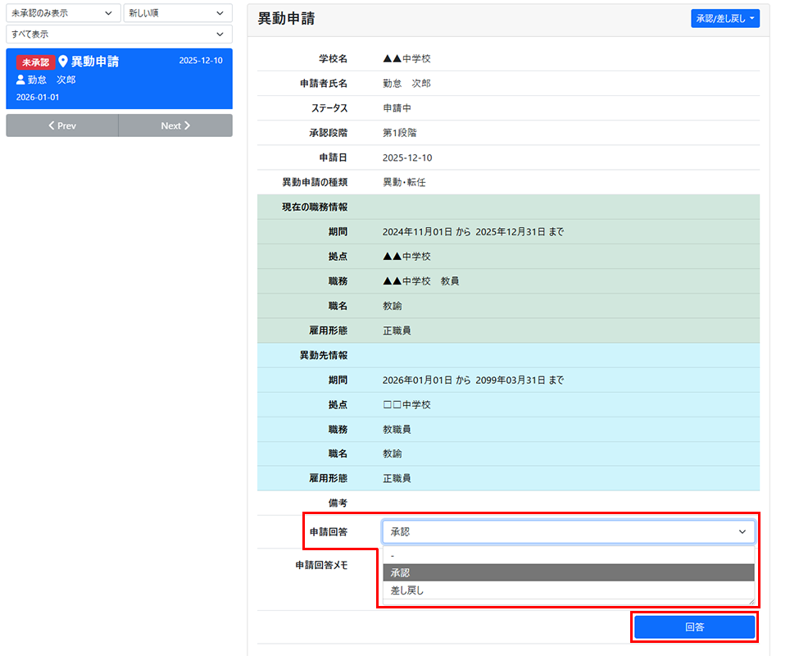Open the 新しい順 sort dropdown
Screen dimensions: 790x656
(x=176, y=13)
